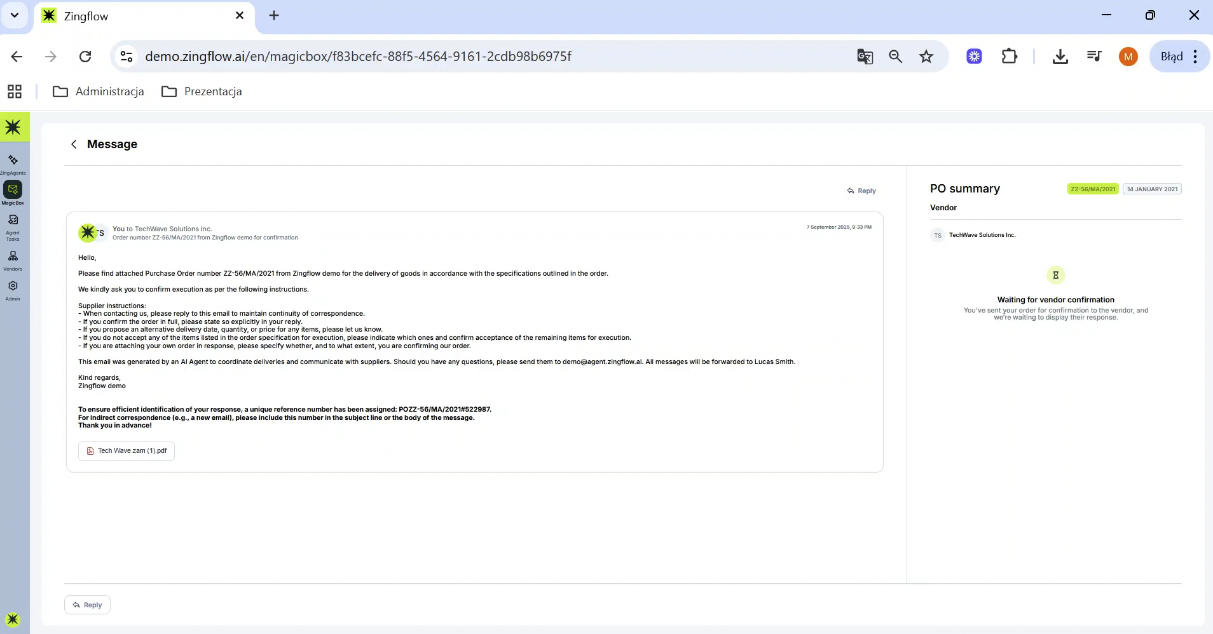
Task: Open the Prezentacja bookmarks folder
Action: [x=202, y=91]
